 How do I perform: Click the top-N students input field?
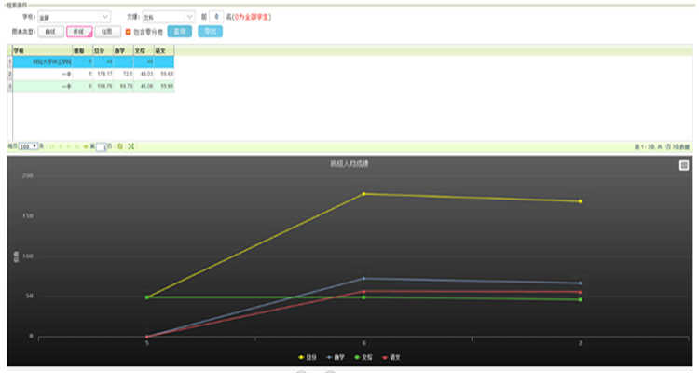pos(216,17)
